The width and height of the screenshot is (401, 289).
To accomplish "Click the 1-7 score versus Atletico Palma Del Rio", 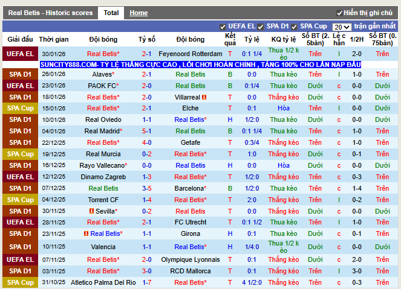I will (146, 282).
